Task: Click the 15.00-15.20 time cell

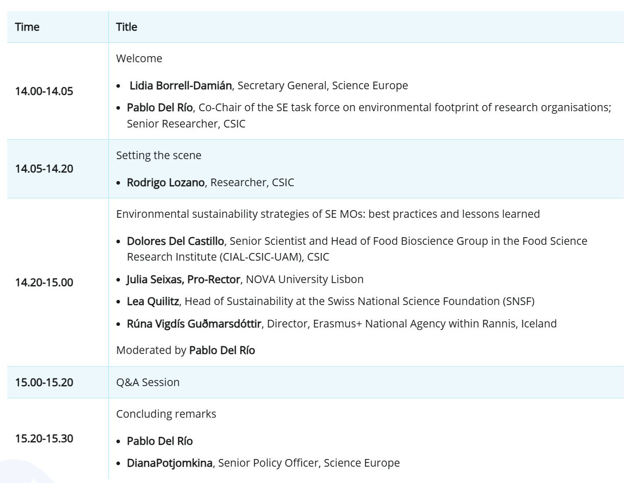Action: pos(44,383)
